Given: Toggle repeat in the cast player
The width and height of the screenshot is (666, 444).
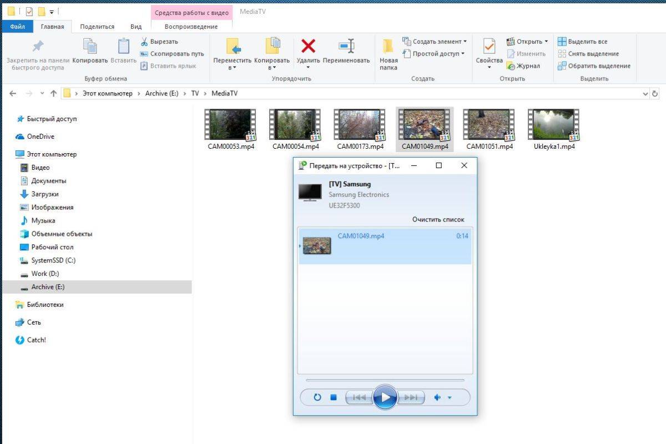Looking at the screenshot, I should point(317,397).
